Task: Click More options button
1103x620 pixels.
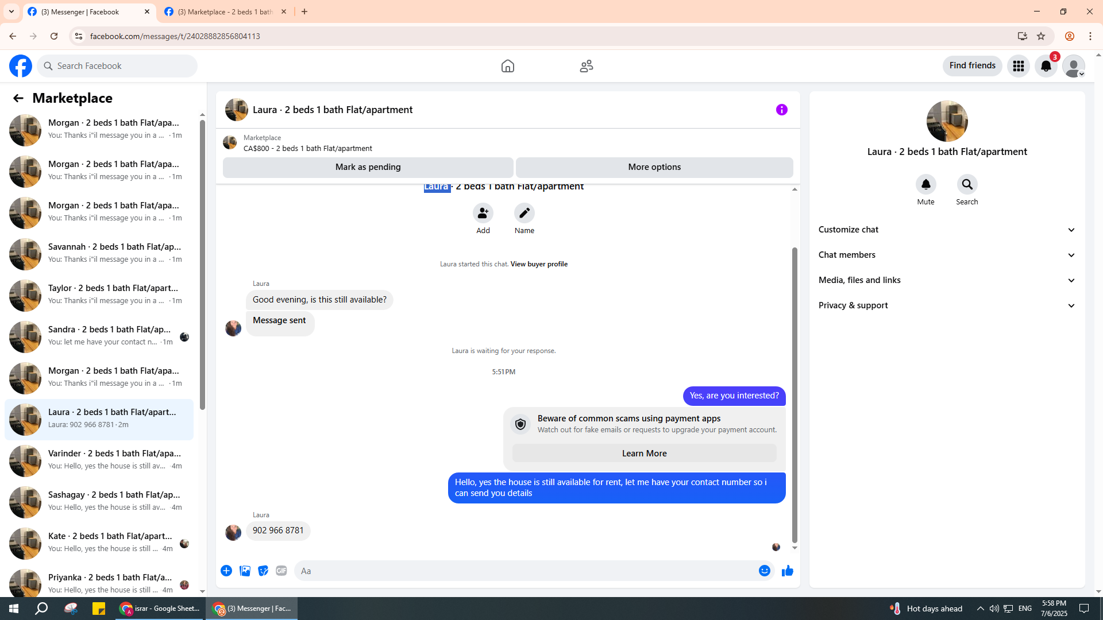Action: tap(654, 167)
